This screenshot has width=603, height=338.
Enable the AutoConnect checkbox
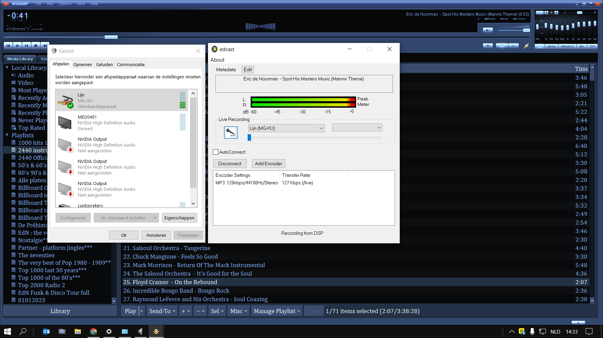click(216, 152)
